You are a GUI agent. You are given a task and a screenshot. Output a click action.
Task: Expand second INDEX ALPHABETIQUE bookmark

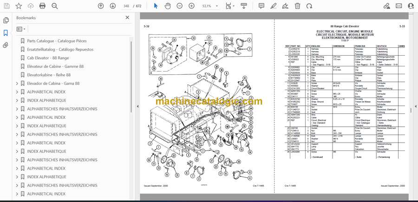tap(17, 126)
